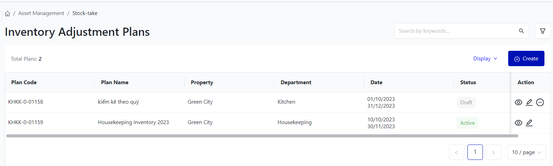The width and height of the screenshot is (553, 166).
Task: Go to the Asset Management breadcrumb
Action: (x=41, y=13)
